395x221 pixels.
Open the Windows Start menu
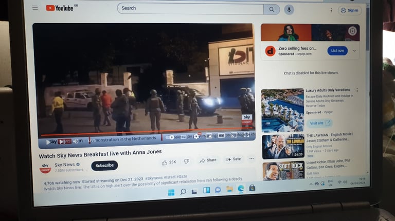[x=171, y=193]
